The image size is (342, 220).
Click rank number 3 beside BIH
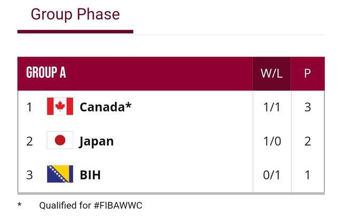[29, 175]
